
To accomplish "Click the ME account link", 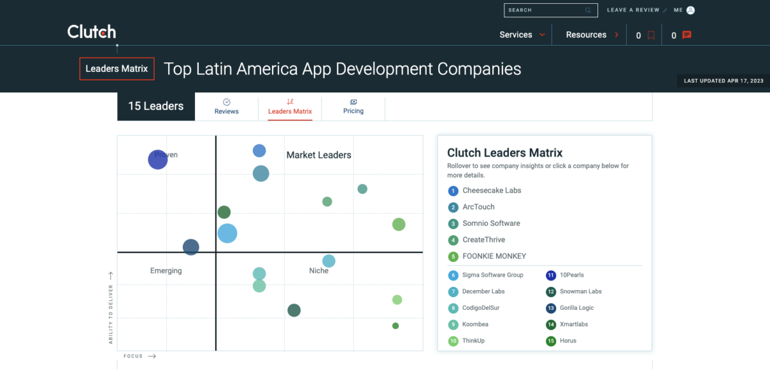I will pyautogui.click(x=678, y=10).
